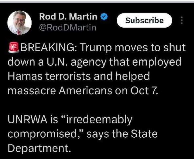Click the word massacre in the post

32,91
